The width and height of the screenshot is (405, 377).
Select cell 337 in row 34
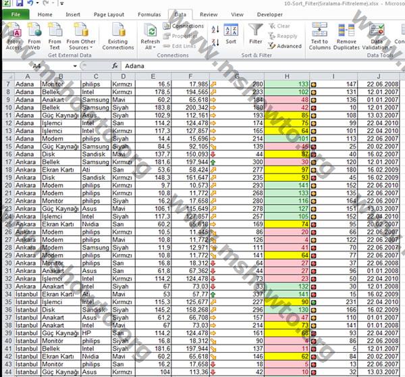coord(237,295)
